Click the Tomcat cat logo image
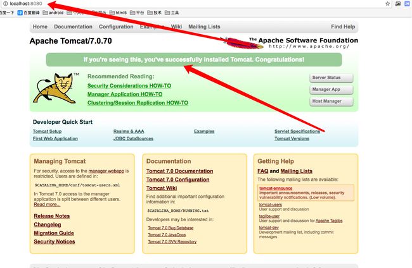 click(55, 88)
